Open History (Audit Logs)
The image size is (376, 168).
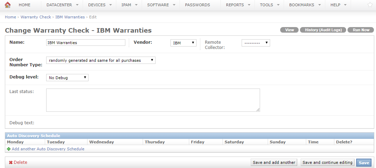tap(323, 30)
